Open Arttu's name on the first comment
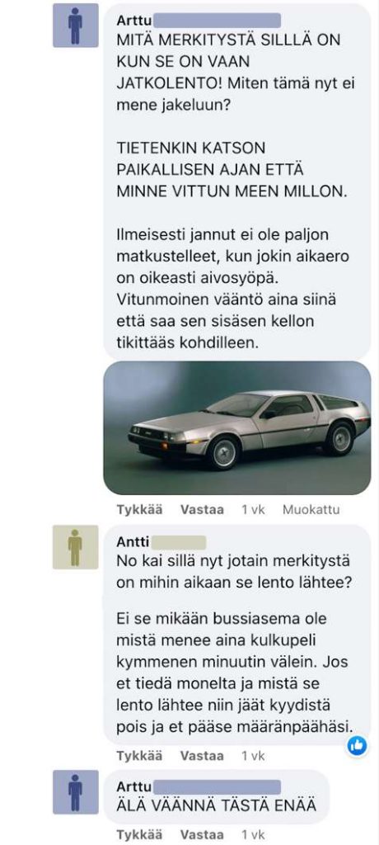This screenshot has height=845, width=379. pyautogui.click(x=134, y=21)
